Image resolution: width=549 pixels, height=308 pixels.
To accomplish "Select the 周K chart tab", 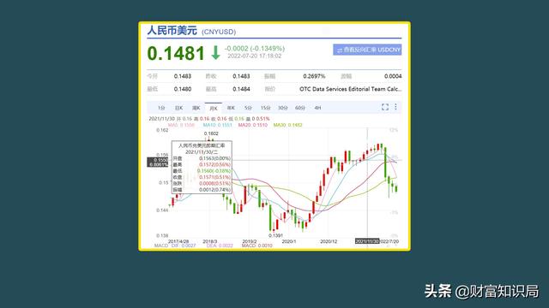I will [196, 108].
